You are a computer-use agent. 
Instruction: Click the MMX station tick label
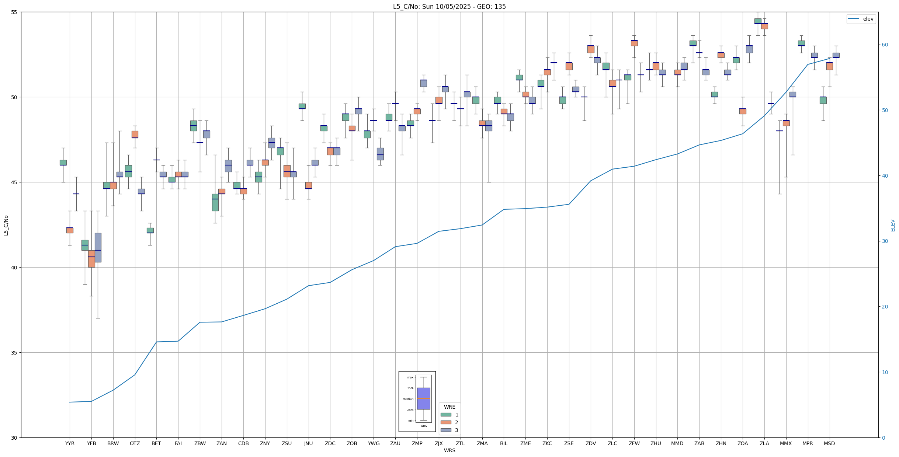pos(786,443)
